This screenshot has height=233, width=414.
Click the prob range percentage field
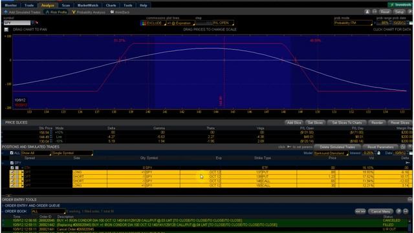coord(384,23)
